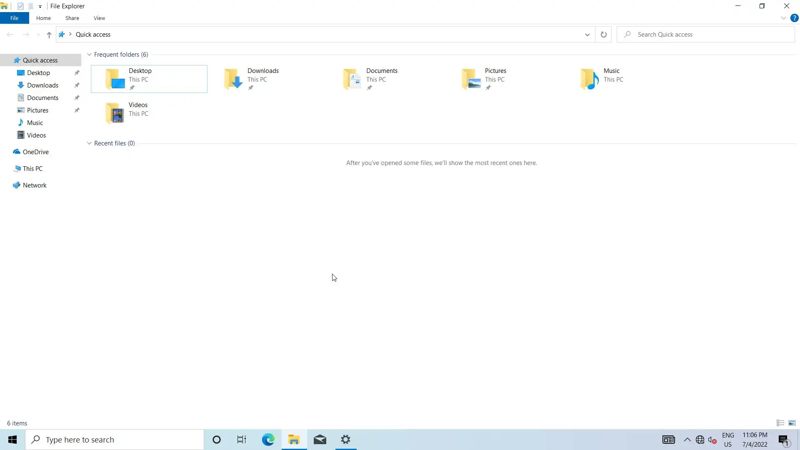
Task: Click the Search Quick access field
Action: [708, 35]
